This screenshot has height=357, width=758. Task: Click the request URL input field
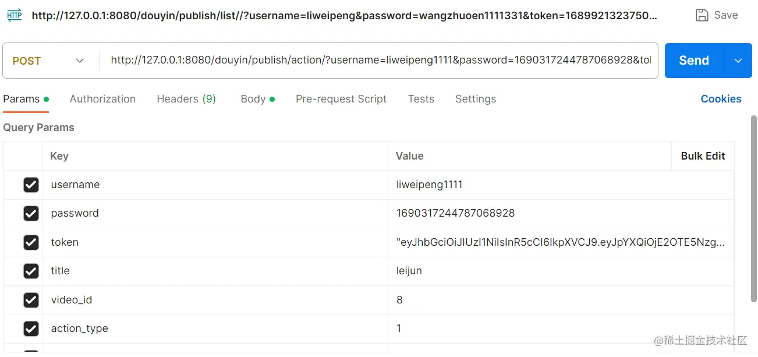[x=378, y=61]
